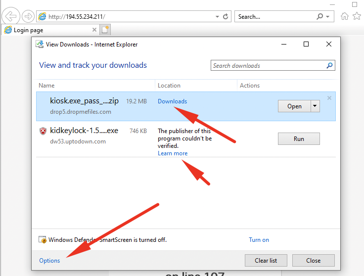Open the download Options link
The width and height of the screenshot is (364, 276).
tap(49, 261)
